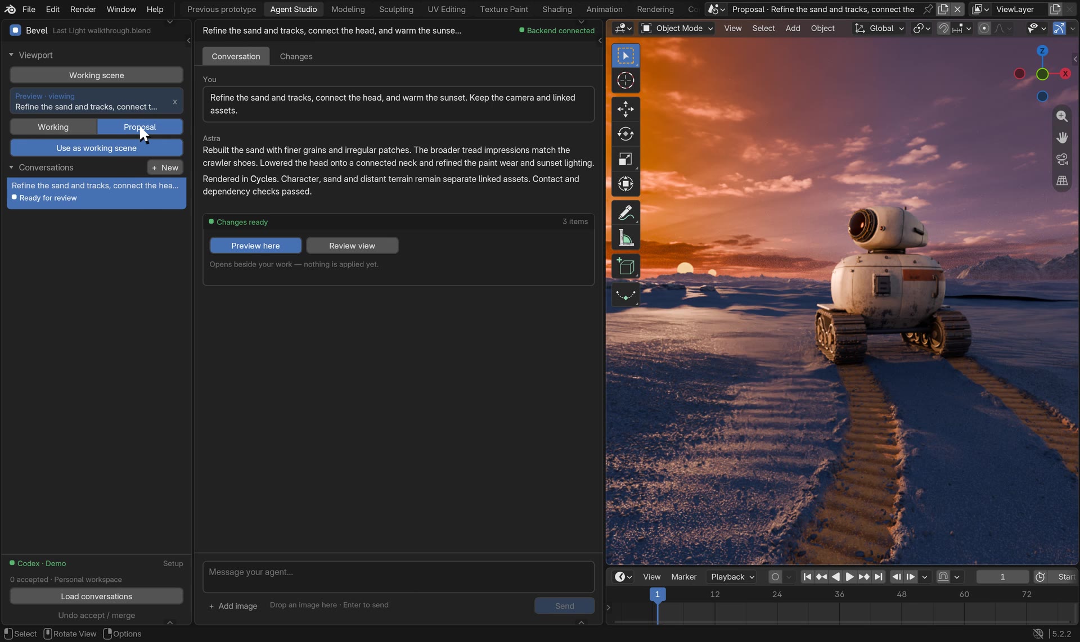Toggle the camera view icon
Screen dimensions: 1080x642
point(1062,159)
